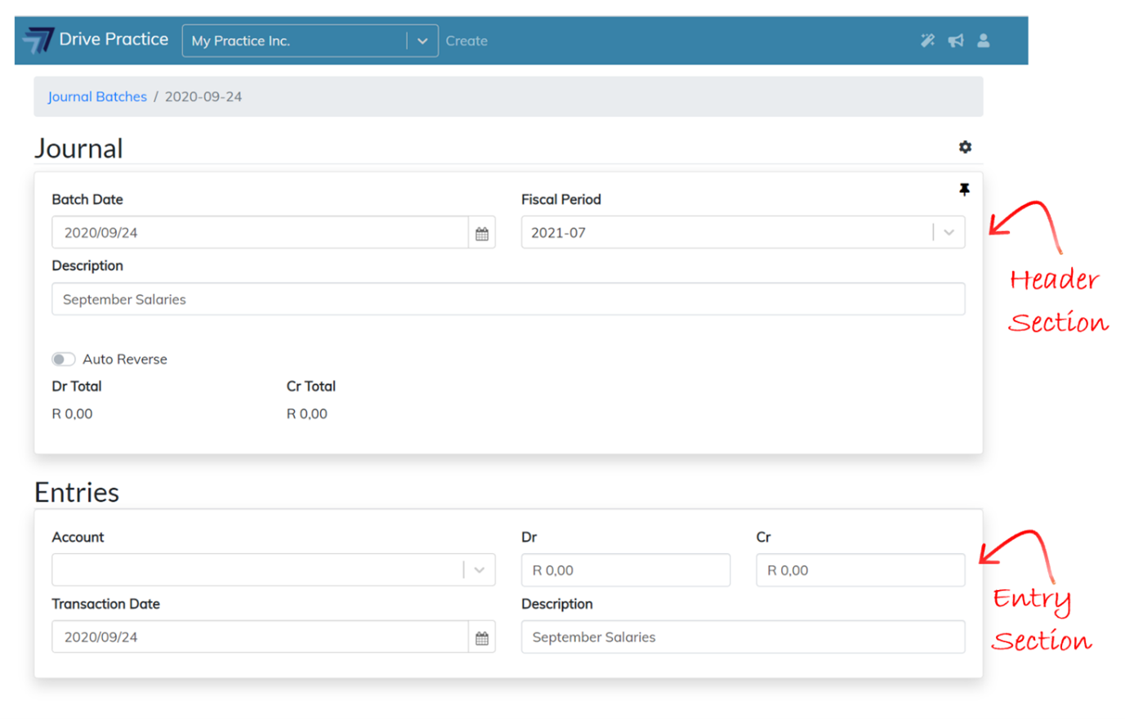
Task: Open Journal settings gear icon
Action: click(965, 147)
